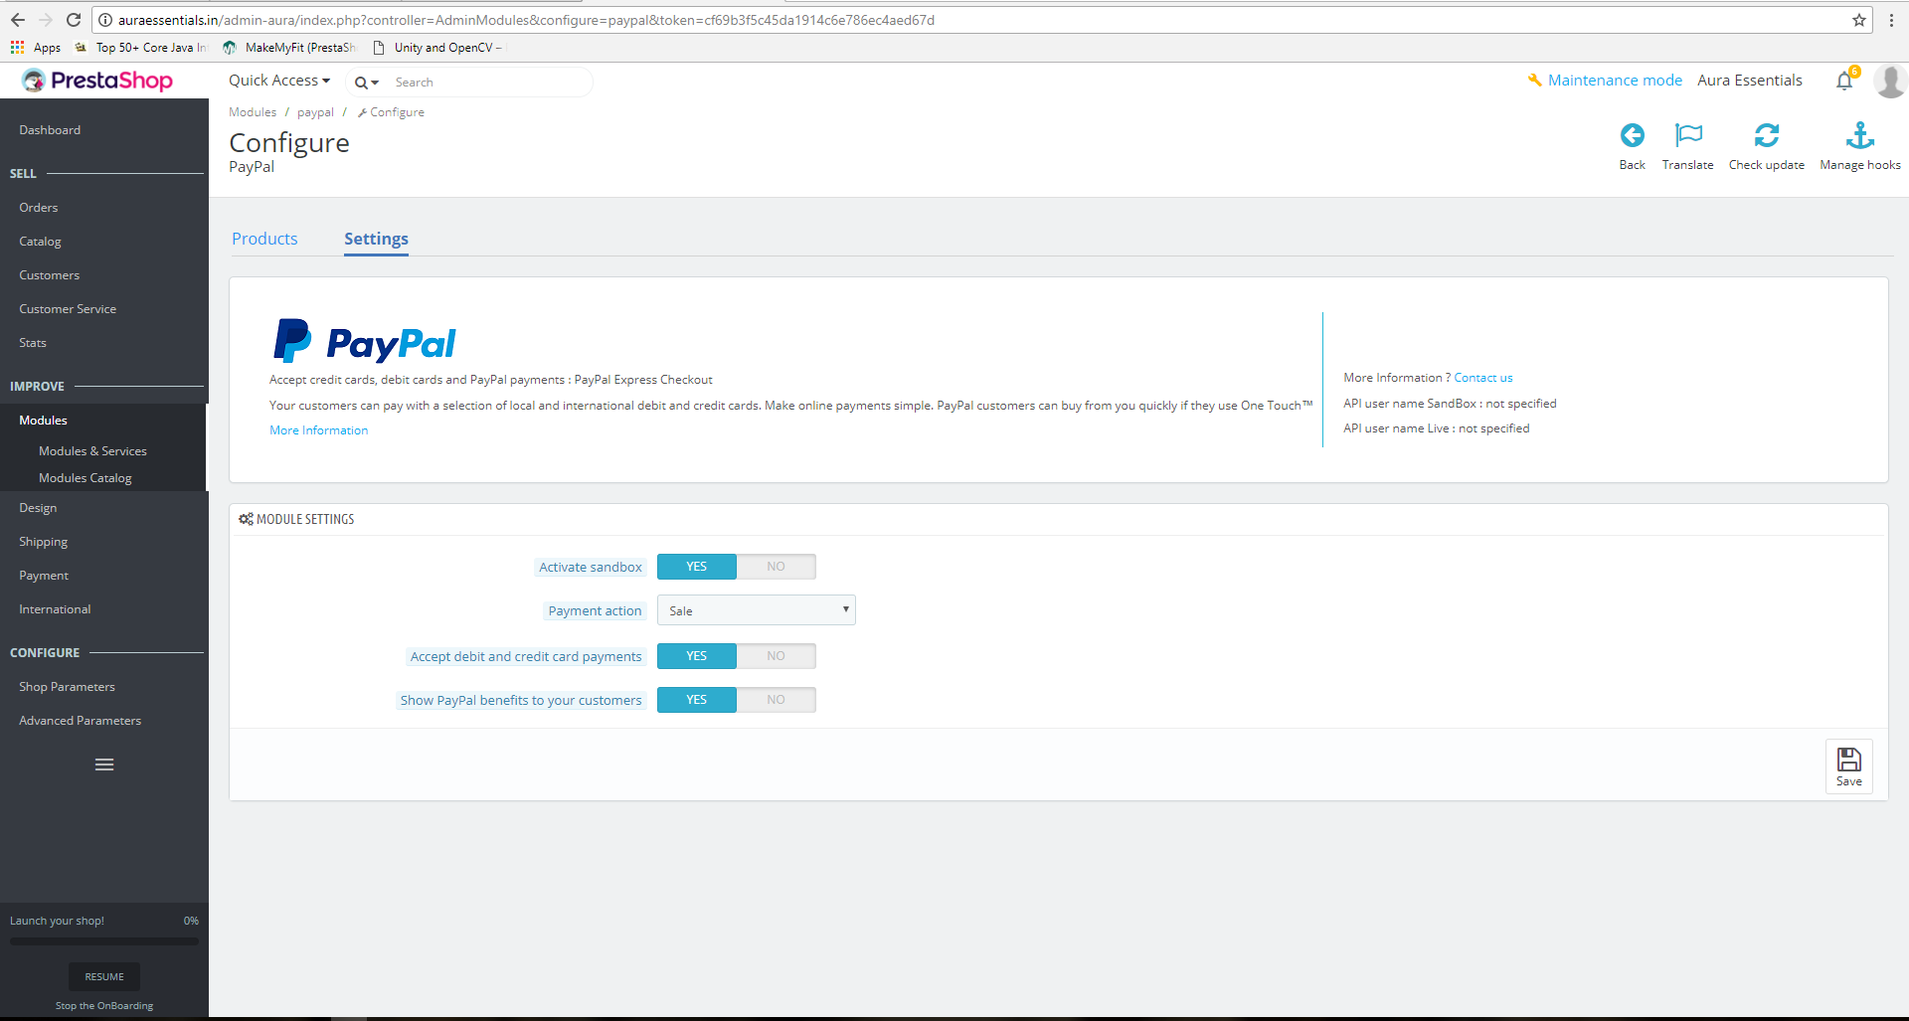Switch to the Products tab

[x=264, y=239]
